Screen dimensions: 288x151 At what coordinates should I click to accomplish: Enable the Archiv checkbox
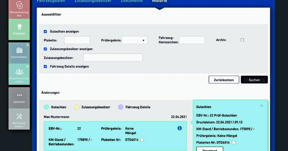click(x=242, y=40)
